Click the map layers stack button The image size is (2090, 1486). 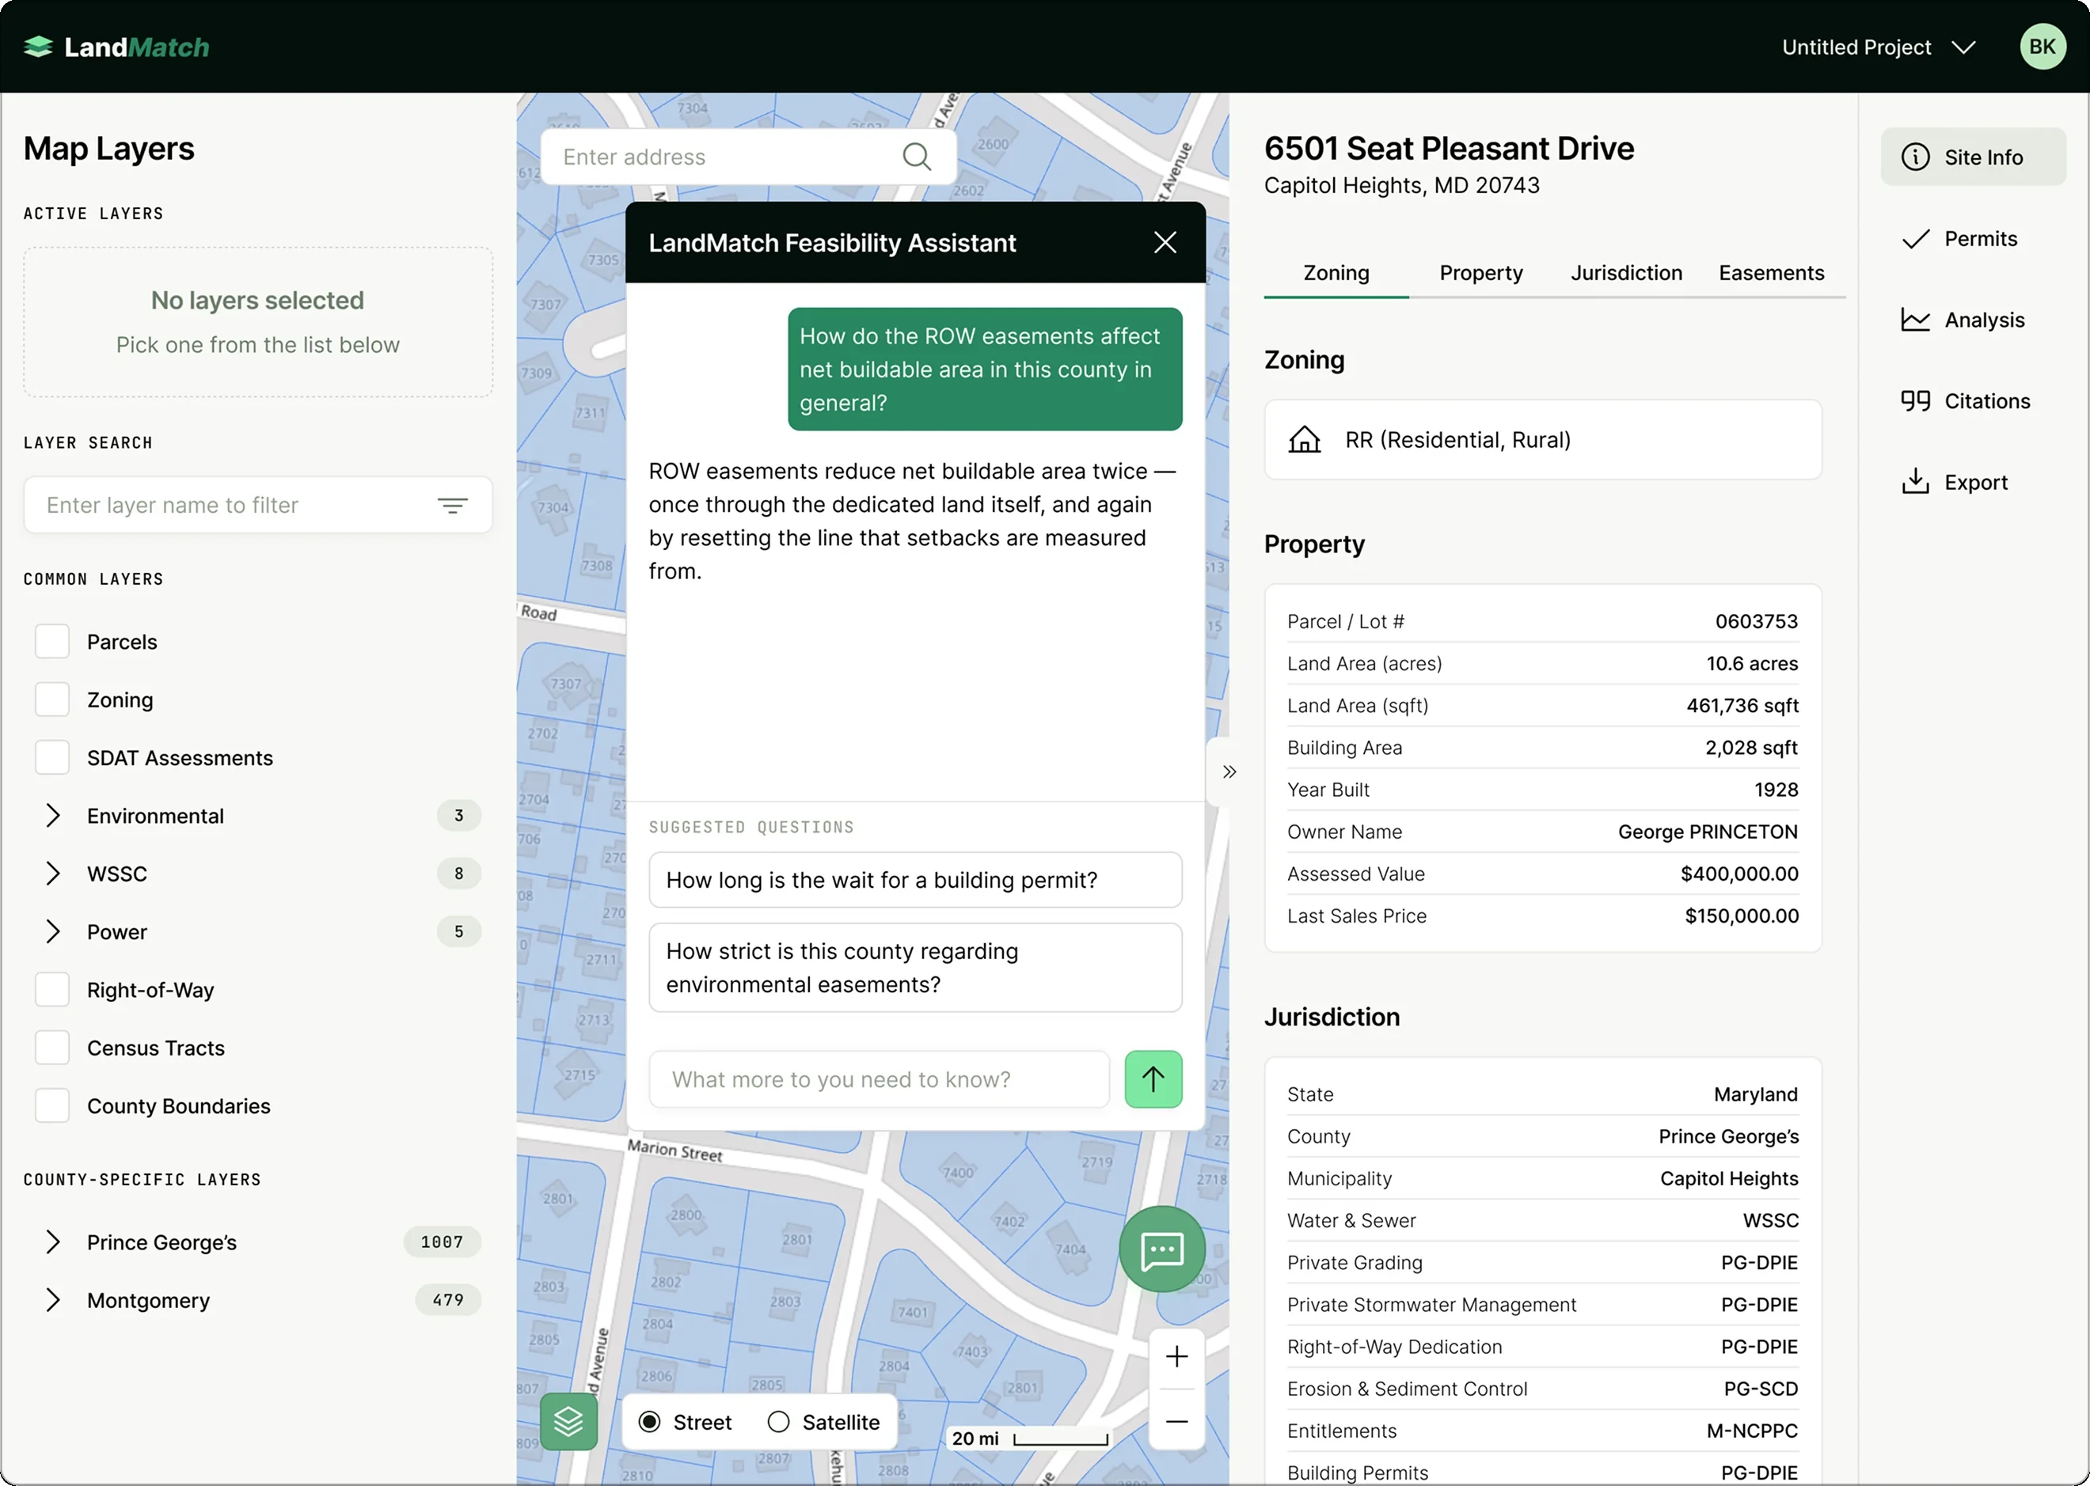click(568, 1421)
